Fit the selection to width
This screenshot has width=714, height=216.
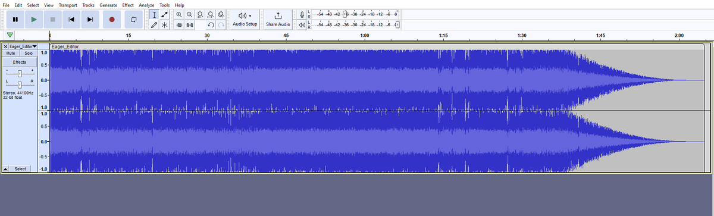[200, 14]
